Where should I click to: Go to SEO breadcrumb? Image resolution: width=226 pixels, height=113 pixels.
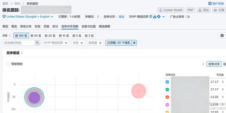[18, 4]
